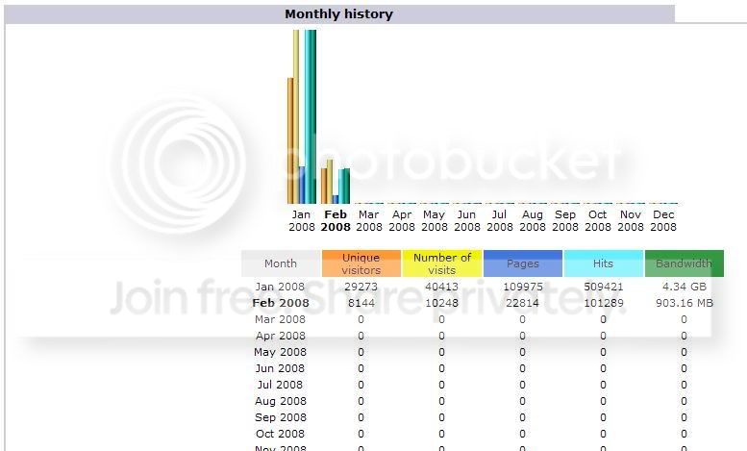Click the Sep 2008 label under the chart
747x451 pixels.
pos(565,221)
